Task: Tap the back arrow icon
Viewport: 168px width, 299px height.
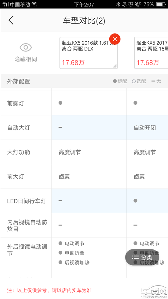Action: click(11, 20)
